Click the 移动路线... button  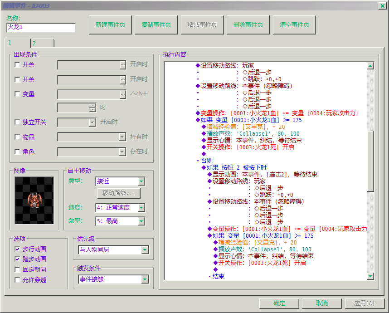119,193
